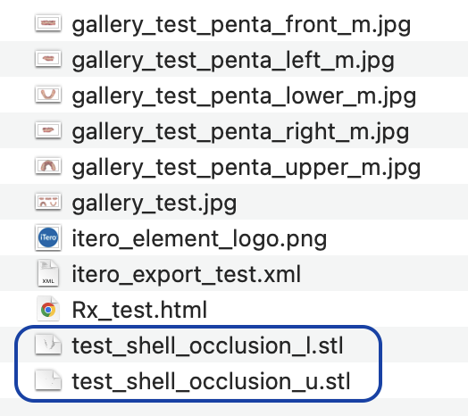Select file name gallery_test_penta_left_m.jpg
Image resolution: width=468 pixels, height=416 pixels.
(x=233, y=62)
